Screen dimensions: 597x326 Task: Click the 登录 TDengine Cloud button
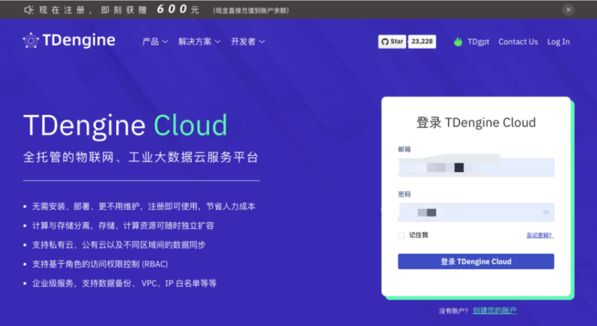pyautogui.click(x=476, y=261)
